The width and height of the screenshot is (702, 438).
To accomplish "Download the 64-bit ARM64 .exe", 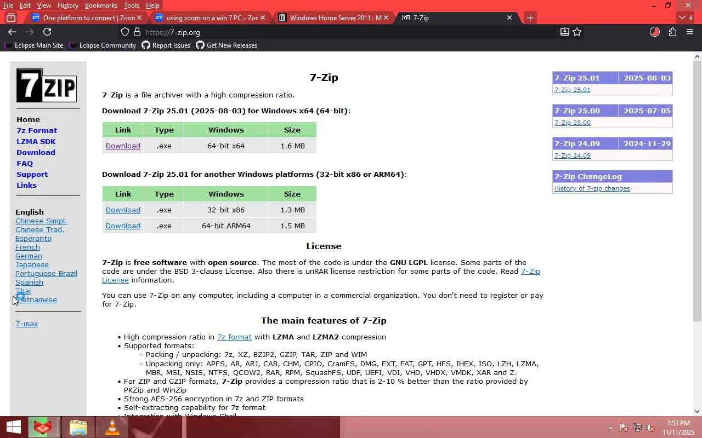I will coord(123,226).
